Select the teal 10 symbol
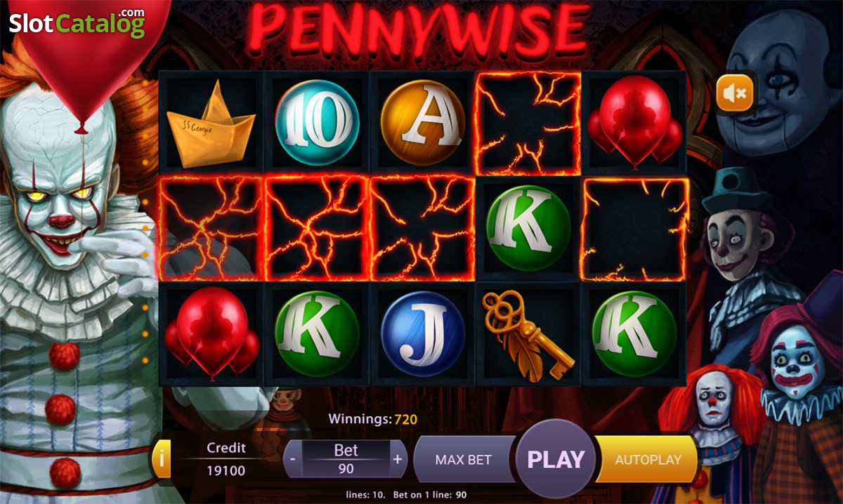843x504 pixels. pyautogui.click(x=318, y=122)
